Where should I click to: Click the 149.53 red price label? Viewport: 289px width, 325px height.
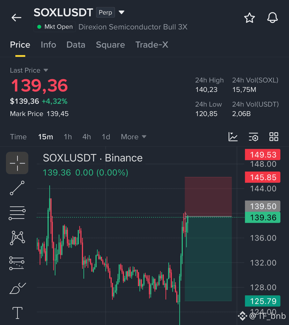pos(263,154)
